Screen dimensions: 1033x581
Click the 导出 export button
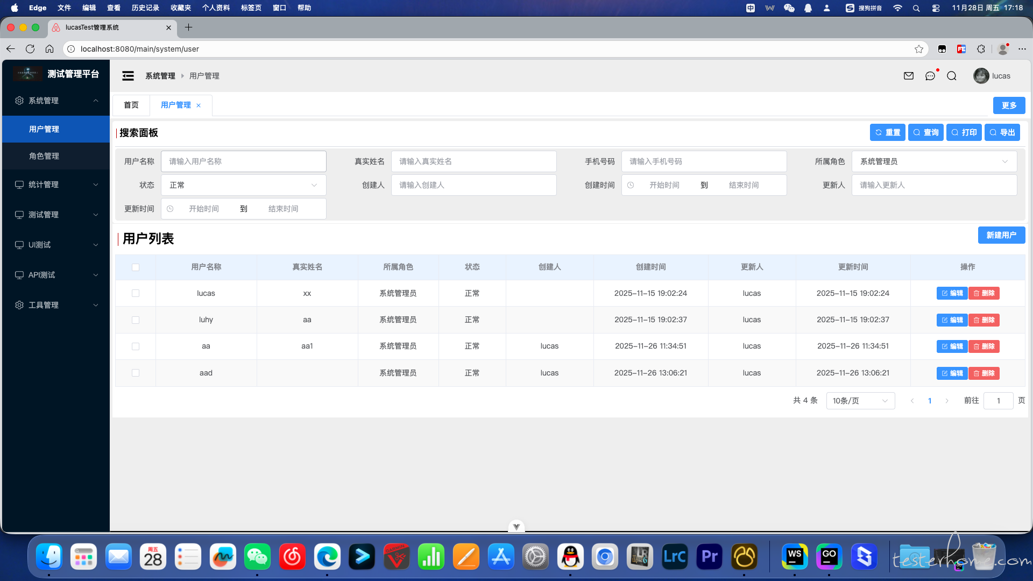pos(1002,132)
